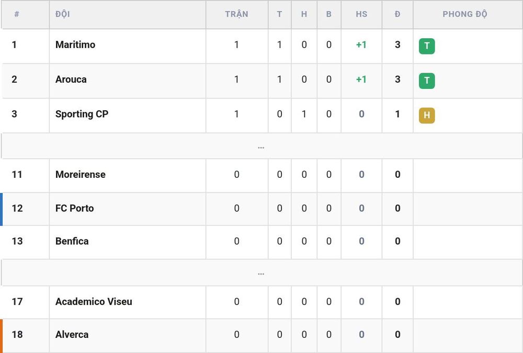
Task: Open the FC Porto team row
Action: click(261, 209)
